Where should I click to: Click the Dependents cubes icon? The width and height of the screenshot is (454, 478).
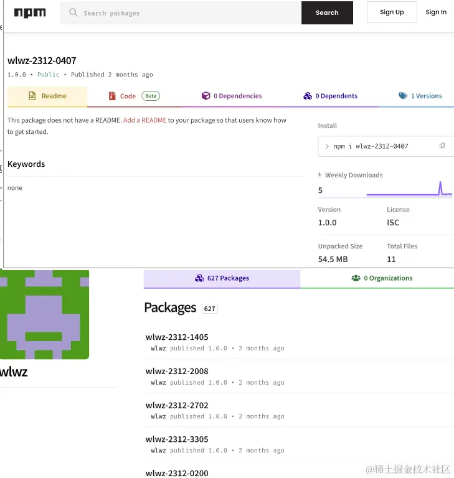(308, 96)
